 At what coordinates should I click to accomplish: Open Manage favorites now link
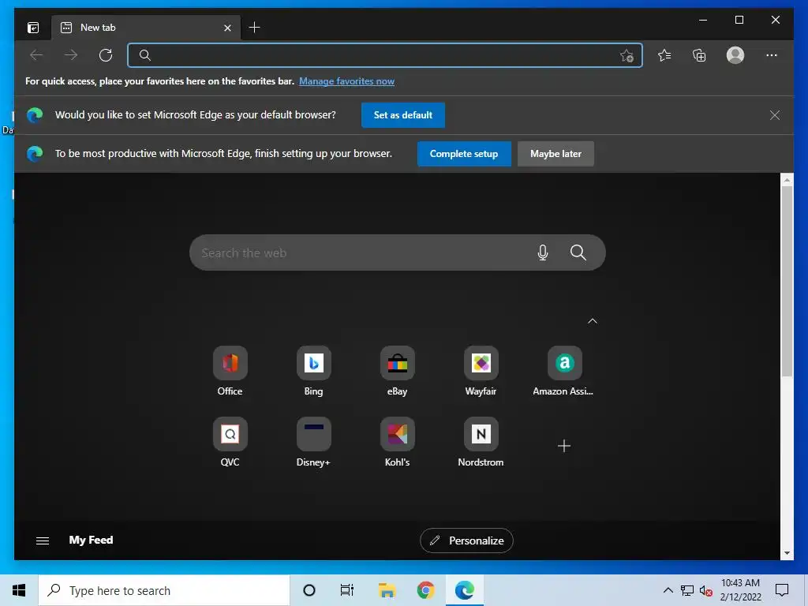(x=346, y=81)
